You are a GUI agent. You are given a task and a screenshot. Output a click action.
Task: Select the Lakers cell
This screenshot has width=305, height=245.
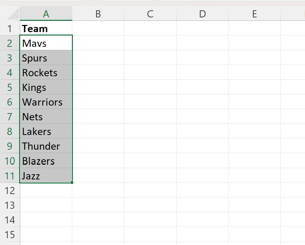coord(46,132)
